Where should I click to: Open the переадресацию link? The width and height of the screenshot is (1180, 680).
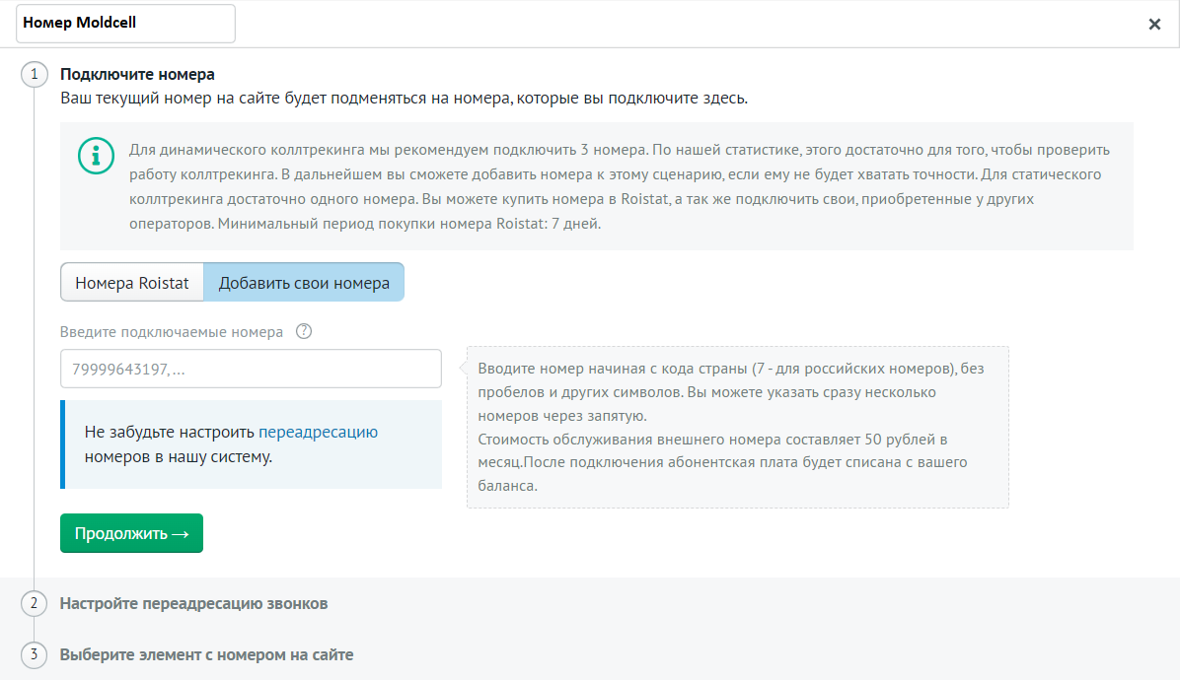click(x=318, y=432)
